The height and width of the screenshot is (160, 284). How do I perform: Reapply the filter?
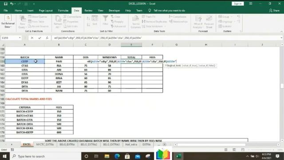(117, 22)
